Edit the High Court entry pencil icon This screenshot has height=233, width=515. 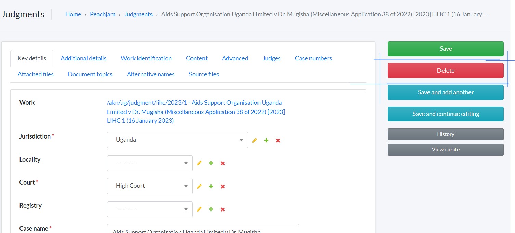click(199, 186)
